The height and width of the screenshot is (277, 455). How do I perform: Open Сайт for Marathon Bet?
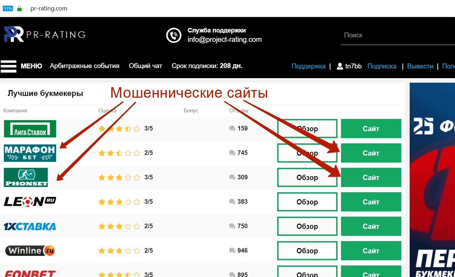371,153
